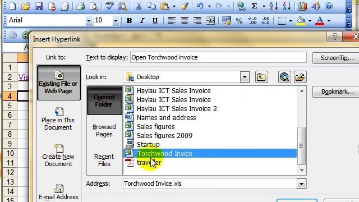Click the AutoSum sigma icon

coord(254,6)
